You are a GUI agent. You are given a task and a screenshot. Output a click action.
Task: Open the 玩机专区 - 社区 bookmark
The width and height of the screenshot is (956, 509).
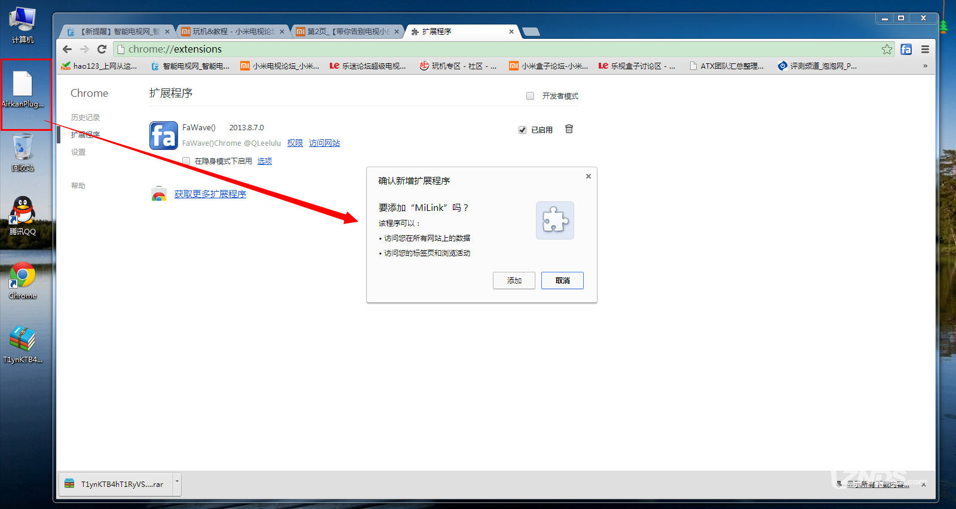pos(458,66)
